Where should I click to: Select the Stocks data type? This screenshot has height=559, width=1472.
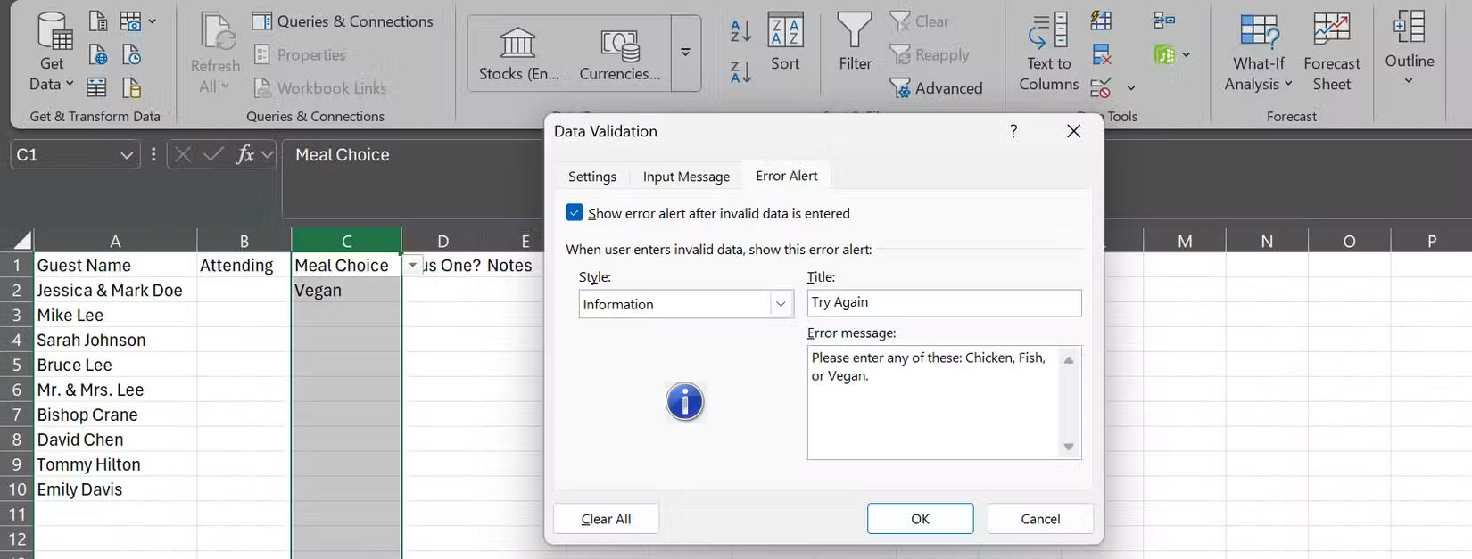[x=518, y=54]
